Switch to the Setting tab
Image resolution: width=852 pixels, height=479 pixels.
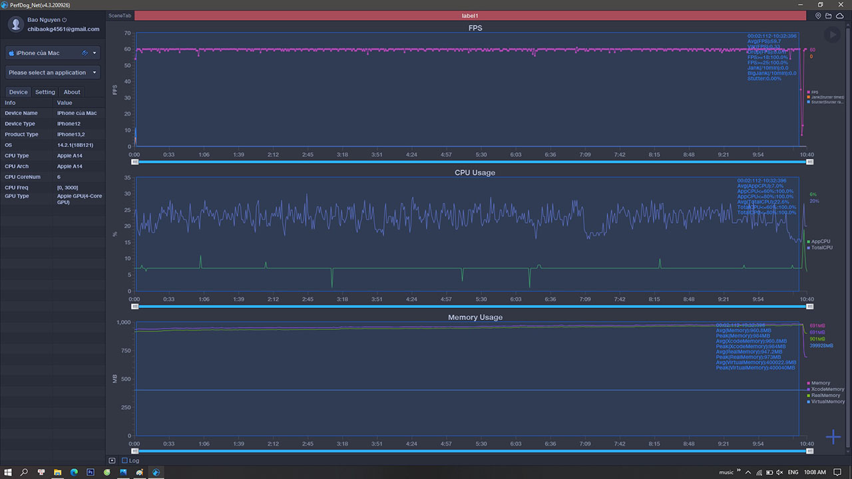(x=45, y=92)
